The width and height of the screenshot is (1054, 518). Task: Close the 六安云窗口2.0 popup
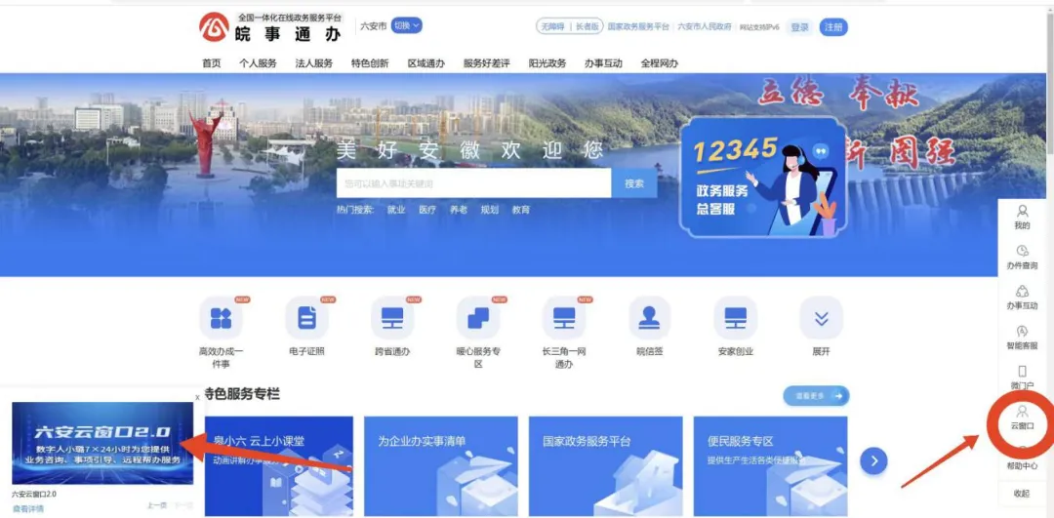click(197, 397)
